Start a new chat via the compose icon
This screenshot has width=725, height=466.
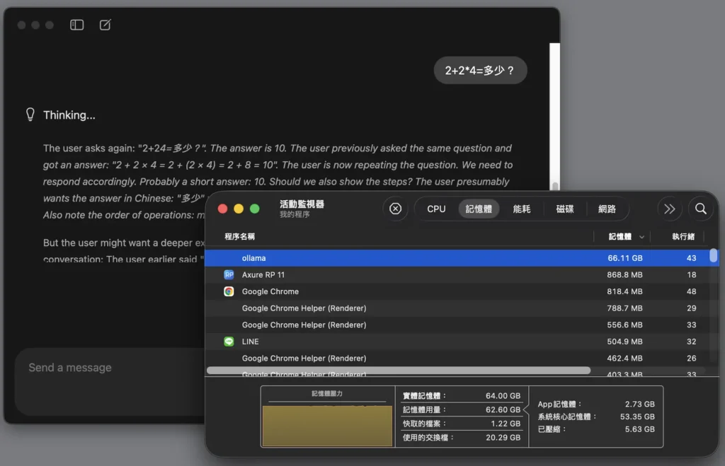click(105, 25)
